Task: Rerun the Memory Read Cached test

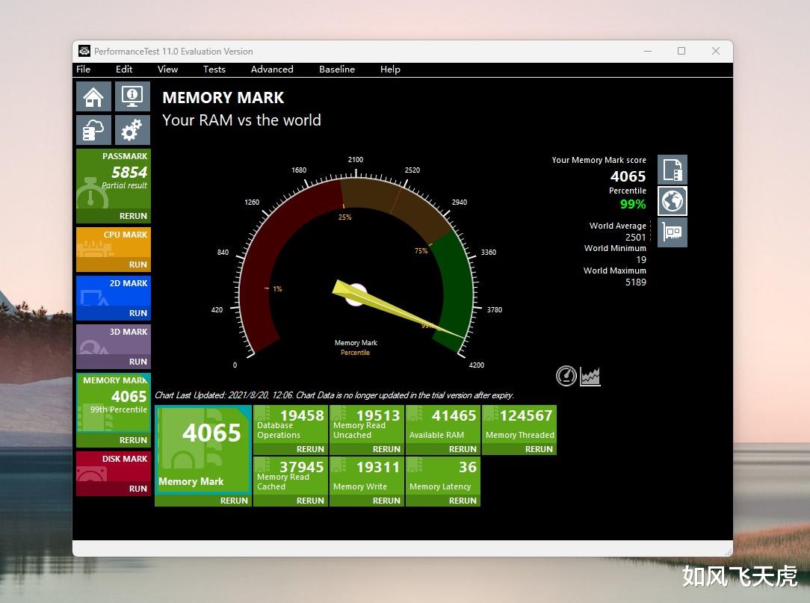Action: pos(310,501)
